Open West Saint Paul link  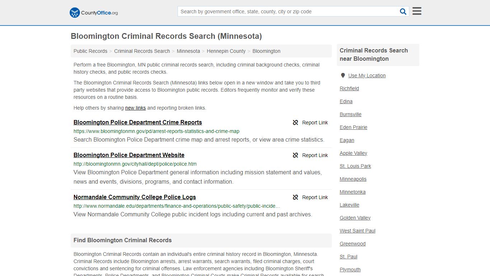[x=358, y=231]
